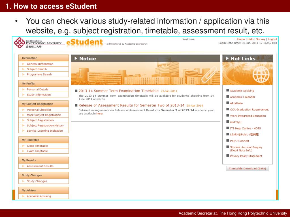
Task: Click arrow icon next to Personal Checklist
Action: [23, 110]
